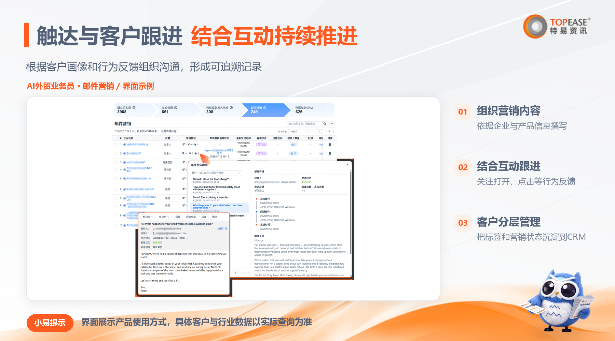
Task: Click the circle icon before row 3 company name
Action: pos(125,162)
